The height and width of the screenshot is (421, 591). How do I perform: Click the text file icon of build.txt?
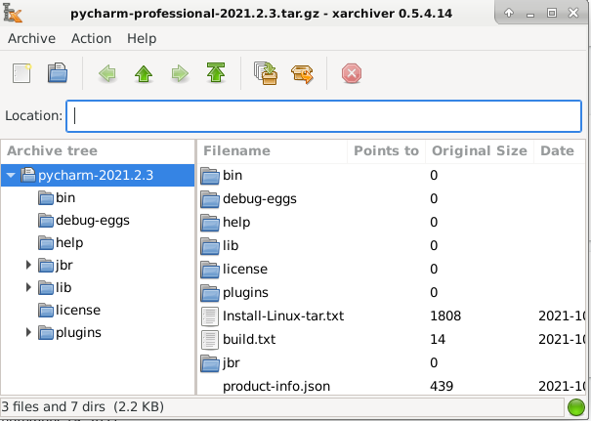210,340
